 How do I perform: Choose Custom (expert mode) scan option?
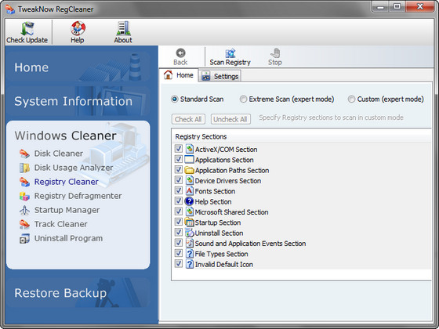point(351,99)
